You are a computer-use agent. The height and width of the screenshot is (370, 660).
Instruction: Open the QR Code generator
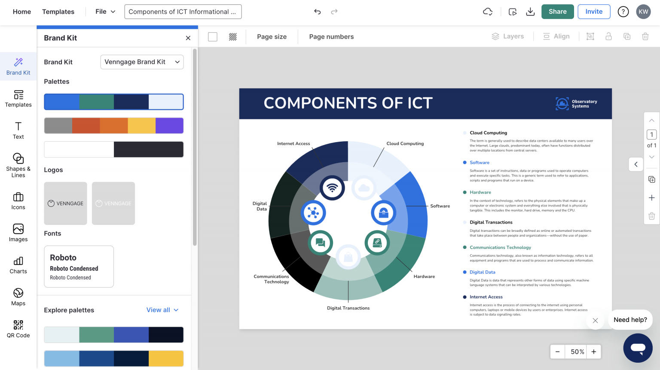click(18, 329)
